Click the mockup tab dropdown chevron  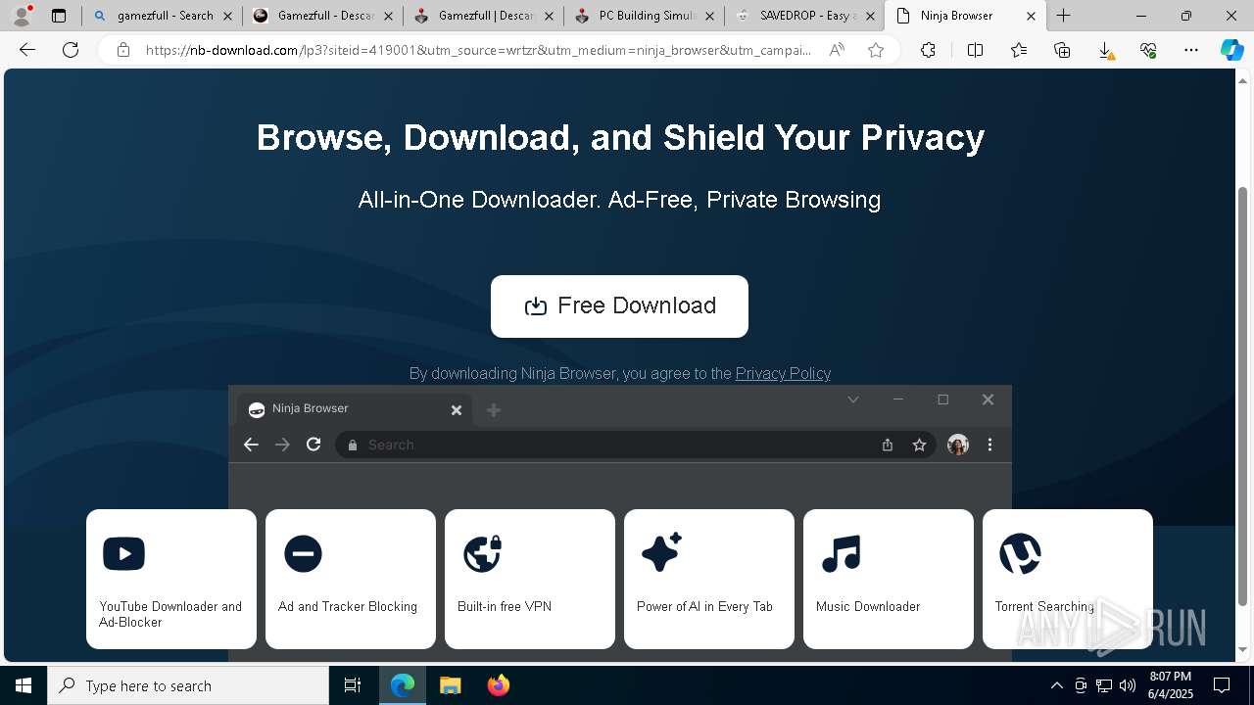tap(853, 399)
